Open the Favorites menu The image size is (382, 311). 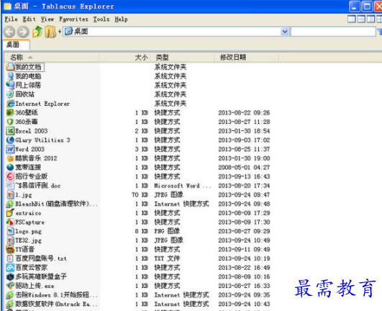tap(73, 19)
